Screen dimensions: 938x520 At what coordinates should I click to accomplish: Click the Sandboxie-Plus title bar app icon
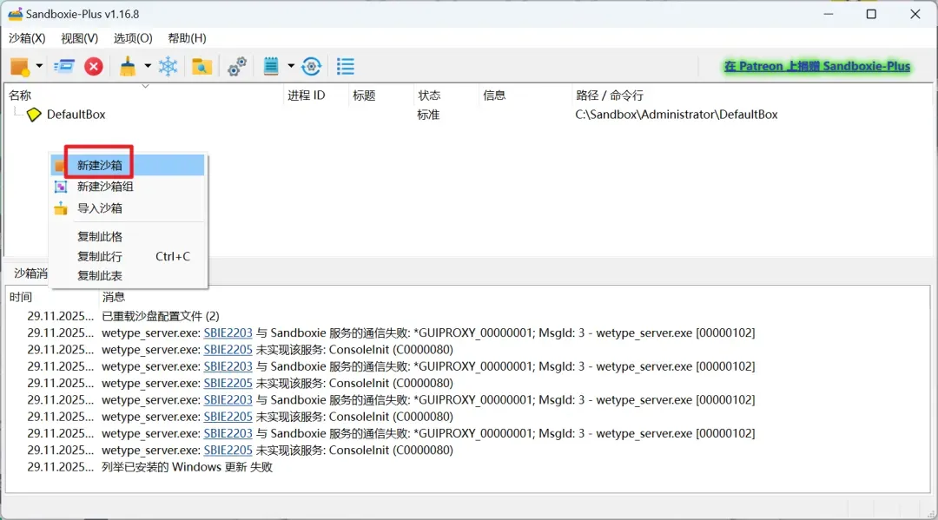click(x=15, y=14)
